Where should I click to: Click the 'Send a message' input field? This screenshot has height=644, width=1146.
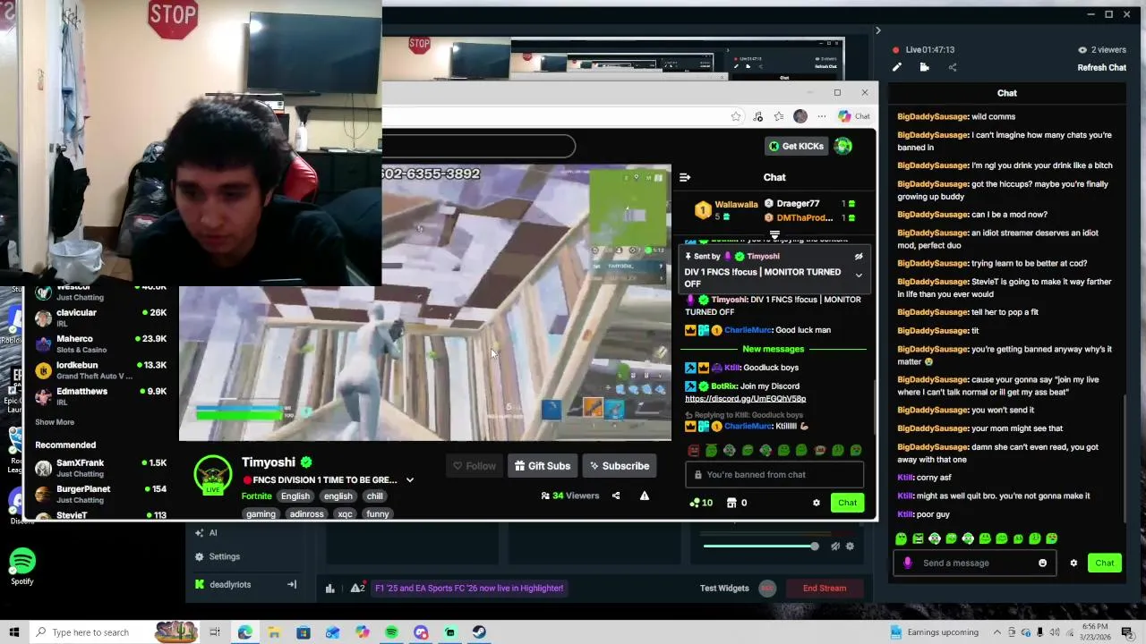pyautogui.click(x=974, y=563)
